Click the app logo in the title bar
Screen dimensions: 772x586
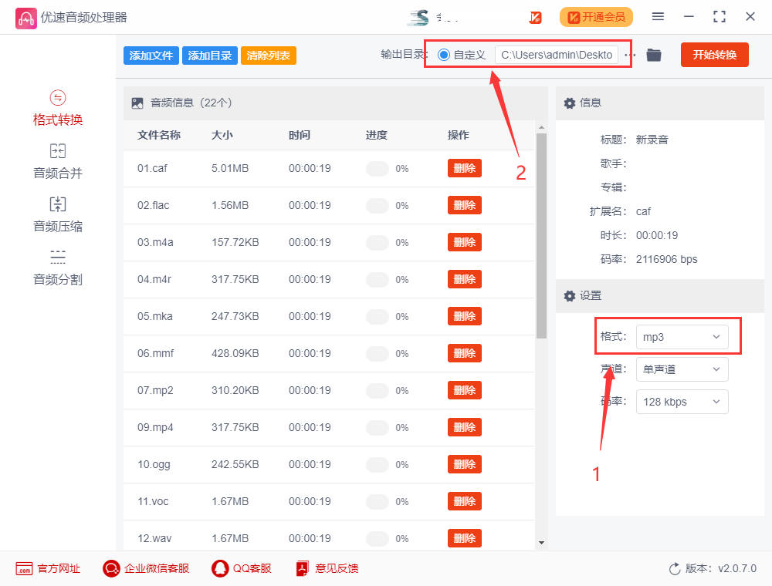point(26,19)
